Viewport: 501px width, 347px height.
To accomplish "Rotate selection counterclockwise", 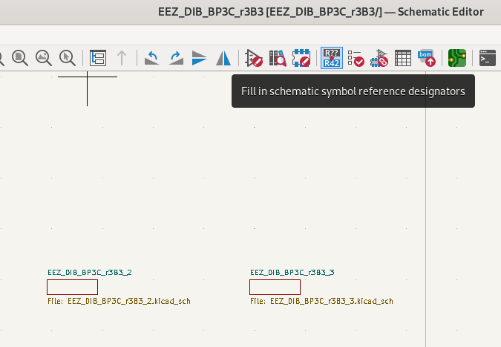I will [x=151, y=58].
